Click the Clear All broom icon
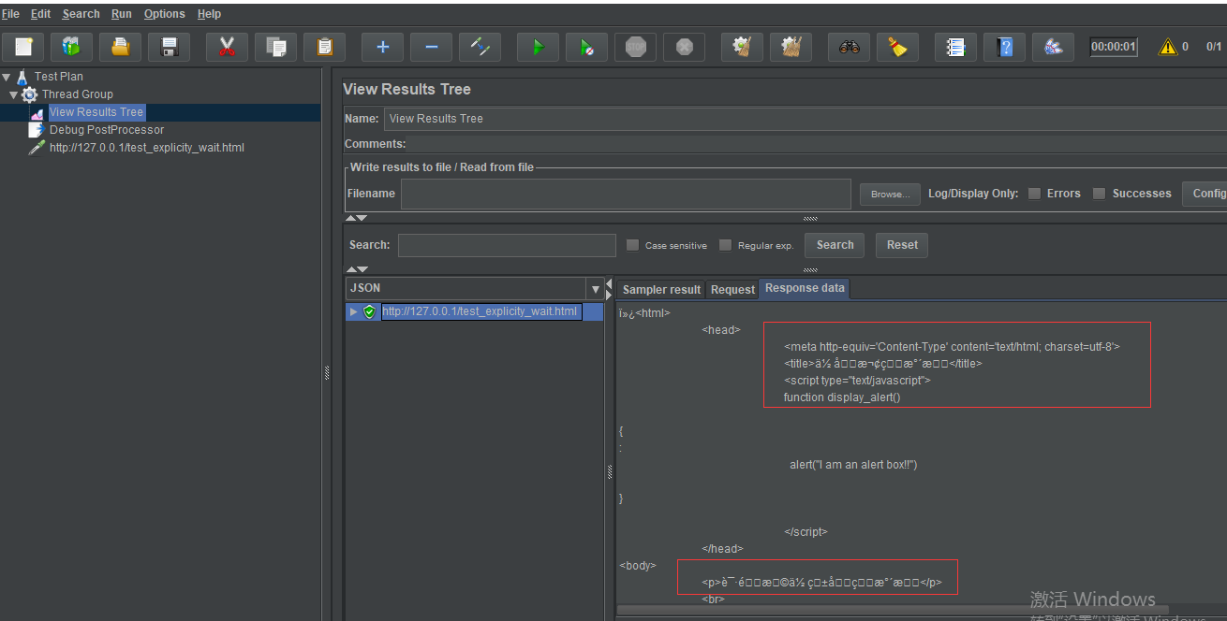Viewport: 1227px width, 621px height. 792,47
